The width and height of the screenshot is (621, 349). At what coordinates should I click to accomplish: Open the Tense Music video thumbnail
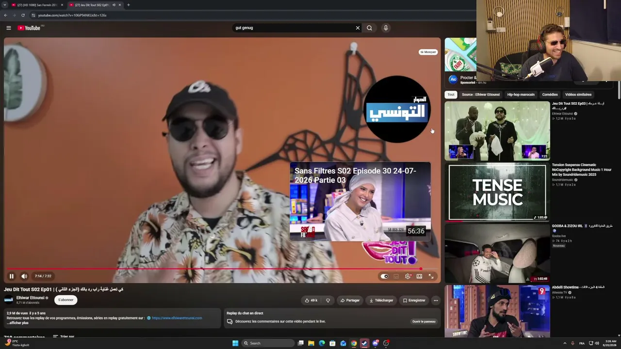coord(497,192)
